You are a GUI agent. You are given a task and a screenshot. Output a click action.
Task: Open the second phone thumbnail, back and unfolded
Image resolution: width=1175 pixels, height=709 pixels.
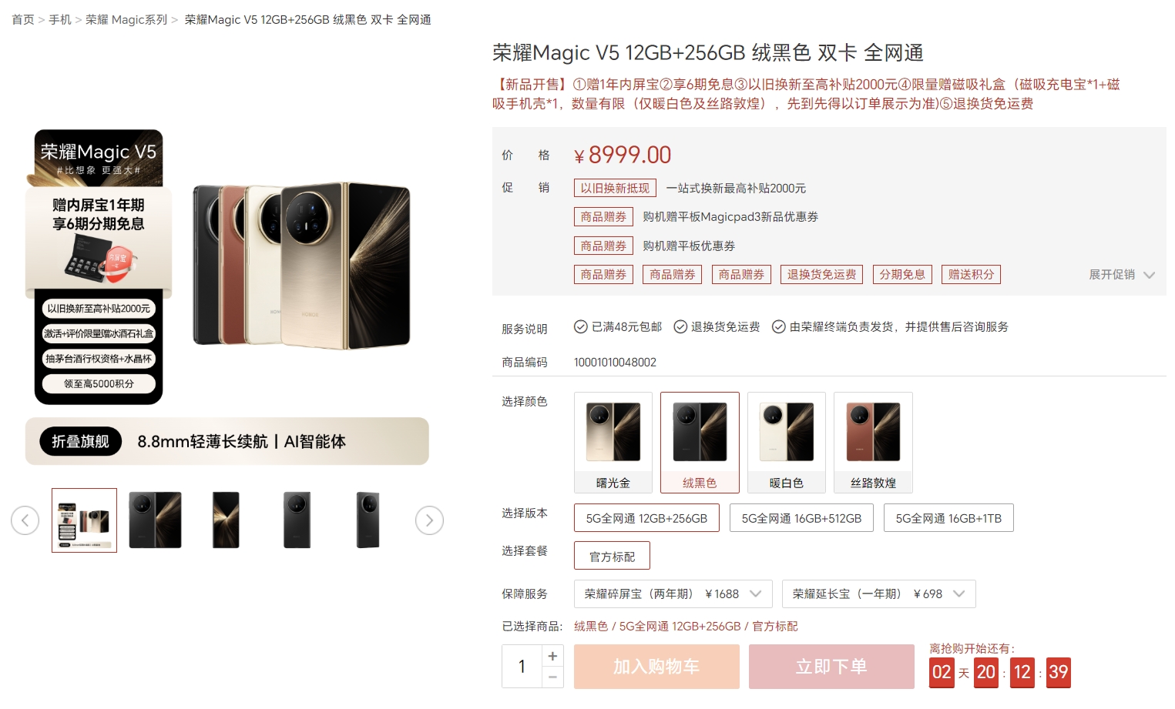coord(155,520)
